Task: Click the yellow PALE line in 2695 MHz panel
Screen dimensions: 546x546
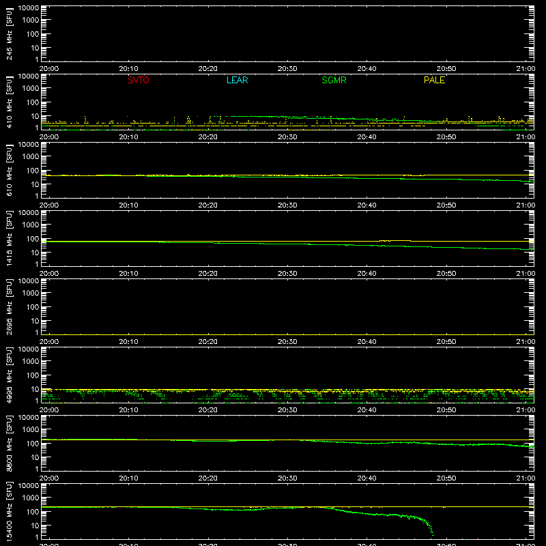Action: coord(287,334)
